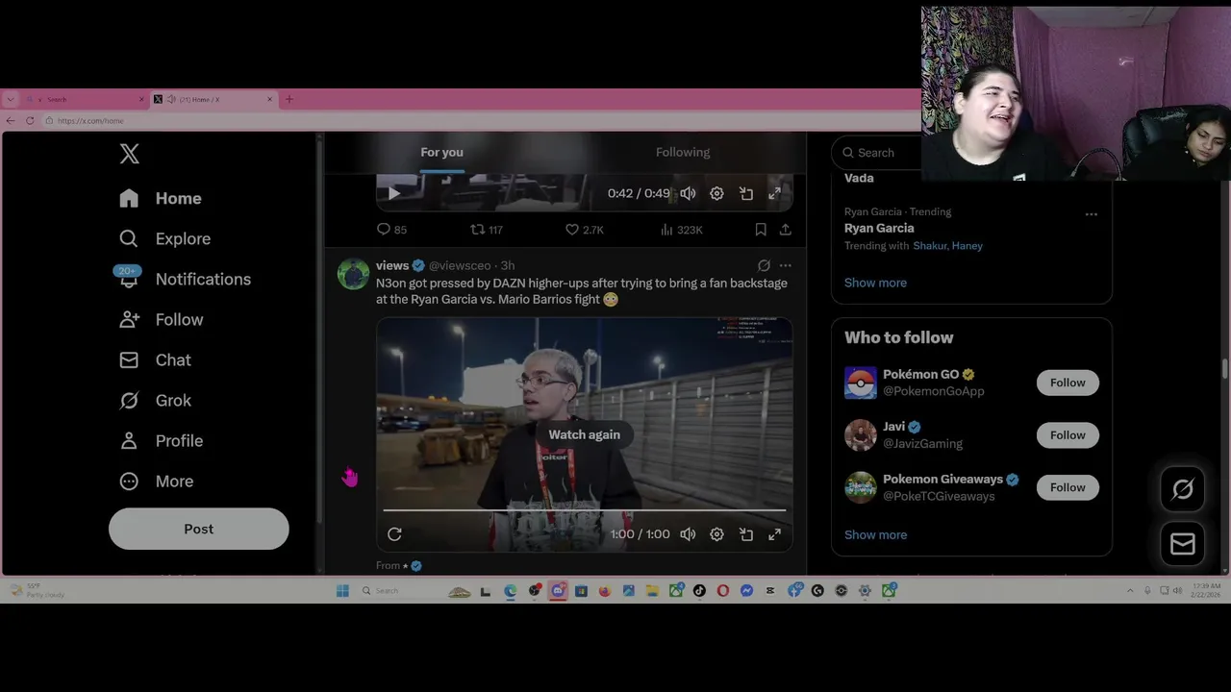The width and height of the screenshot is (1231, 692).
Task: Open a new browser tab with plus
Action: tap(289, 99)
